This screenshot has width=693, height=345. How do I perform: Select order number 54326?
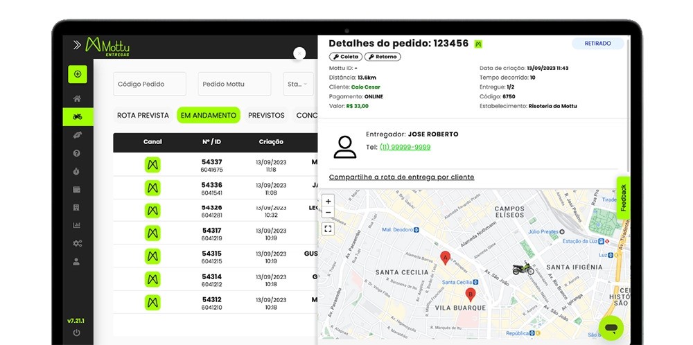[x=211, y=208]
